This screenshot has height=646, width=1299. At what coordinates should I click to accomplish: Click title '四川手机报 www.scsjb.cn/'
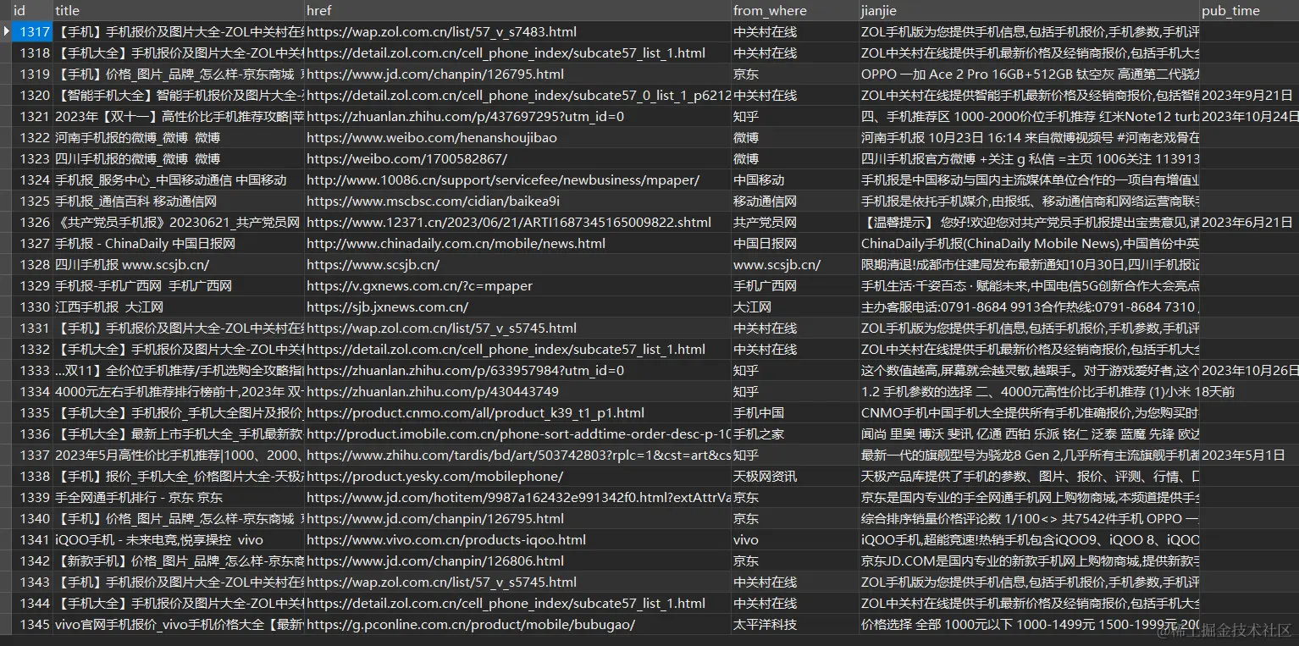click(132, 265)
